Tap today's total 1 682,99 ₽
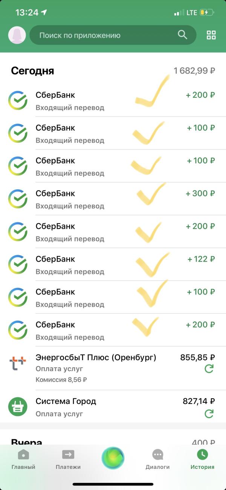Screen dimensions: 226x490 point(194,71)
